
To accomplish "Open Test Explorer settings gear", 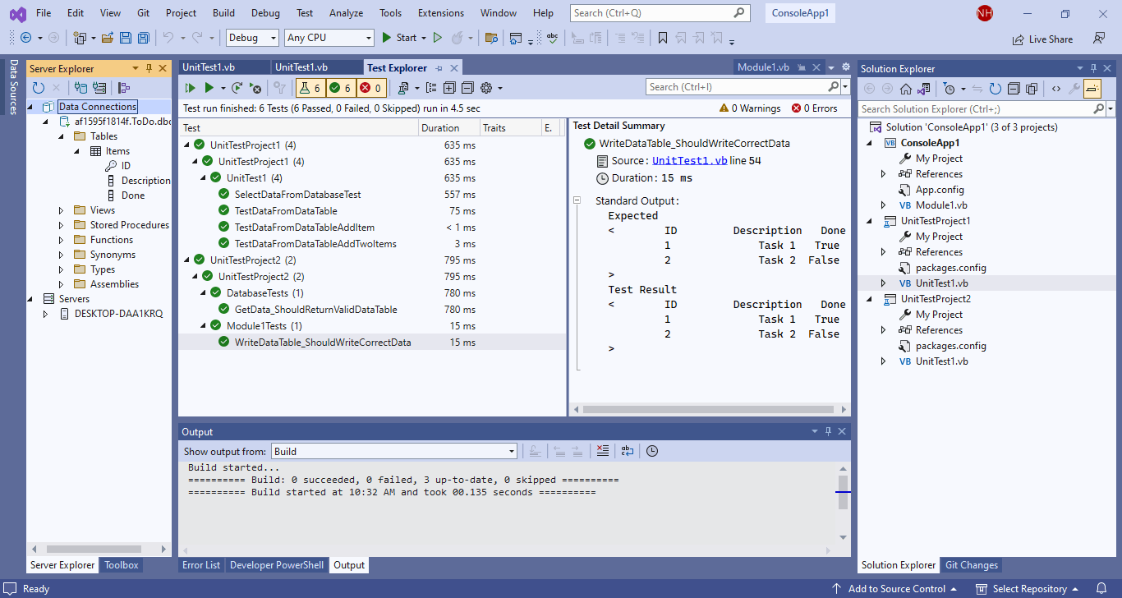I will click(x=486, y=88).
